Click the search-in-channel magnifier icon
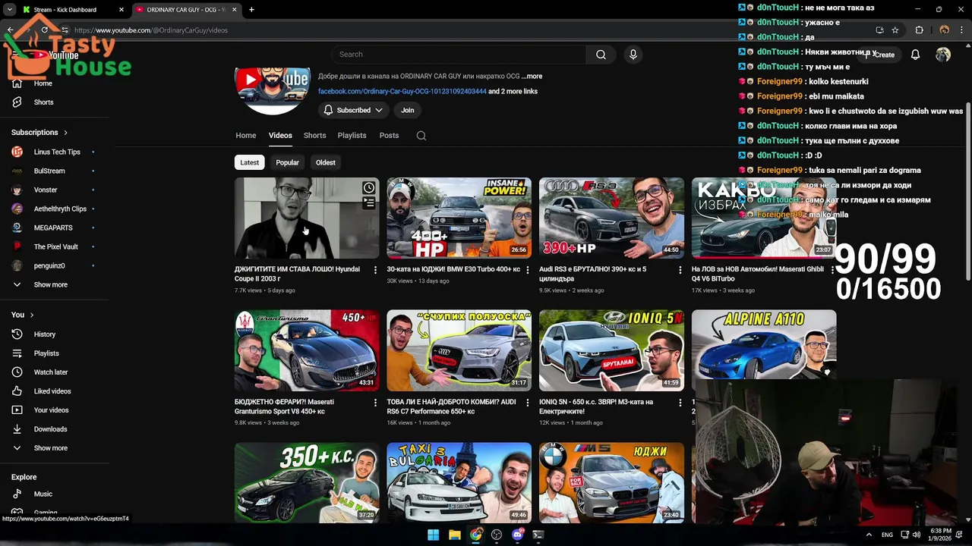 [421, 136]
